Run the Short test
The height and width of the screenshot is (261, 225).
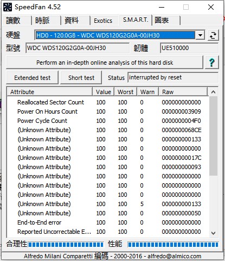click(x=81, y=78)
